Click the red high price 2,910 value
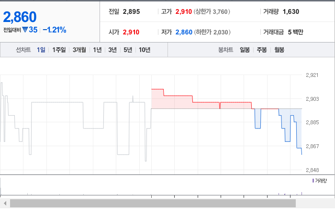Screen dimensions: 335x215 (184, 11)
